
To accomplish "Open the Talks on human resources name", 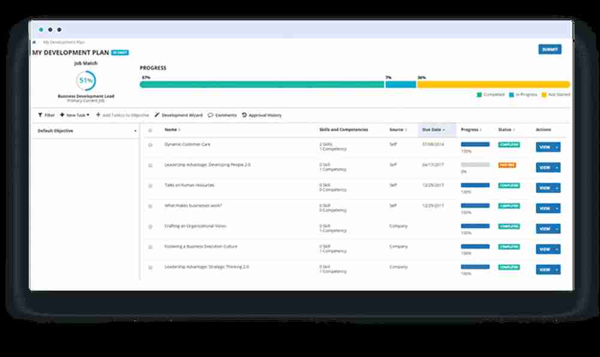I will (x=190, y=185).
